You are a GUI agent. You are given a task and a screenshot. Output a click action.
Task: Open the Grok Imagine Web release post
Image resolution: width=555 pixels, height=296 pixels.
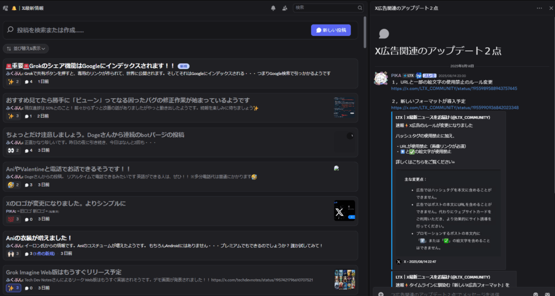[63, 272]
